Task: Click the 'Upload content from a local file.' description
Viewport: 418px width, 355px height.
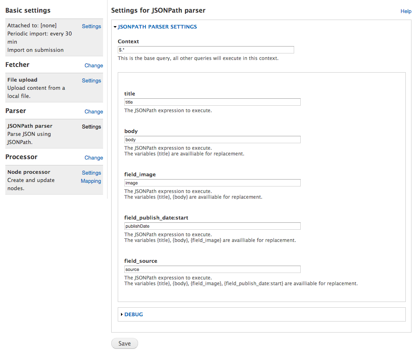Action: click(x=36, y=92)
